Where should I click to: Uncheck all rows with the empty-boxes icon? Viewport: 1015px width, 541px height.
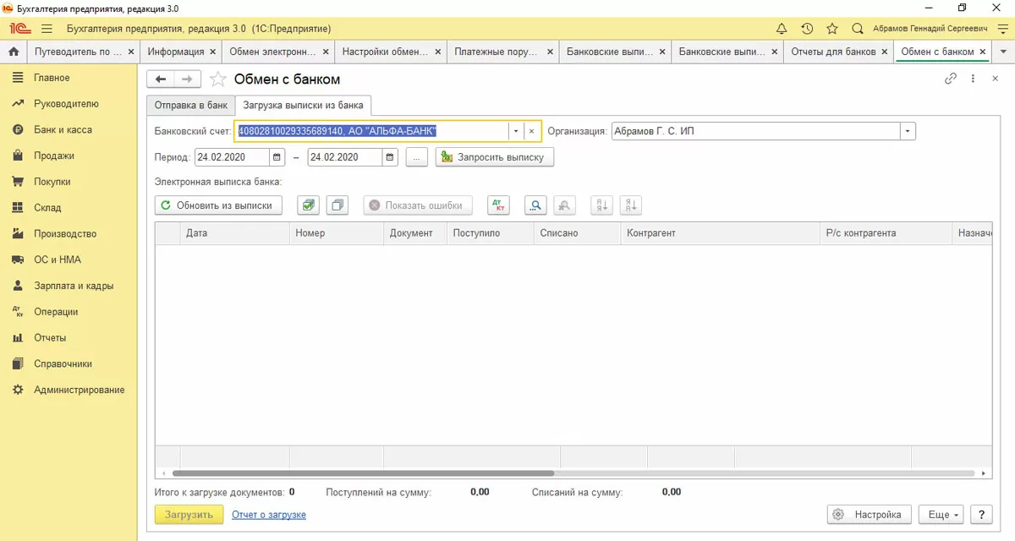[x=337, y=205]
